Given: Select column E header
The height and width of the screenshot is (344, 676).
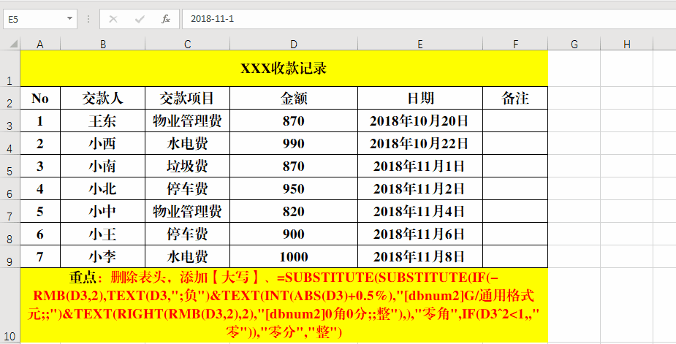Looking at the screenshot, I should coord(420,44).
